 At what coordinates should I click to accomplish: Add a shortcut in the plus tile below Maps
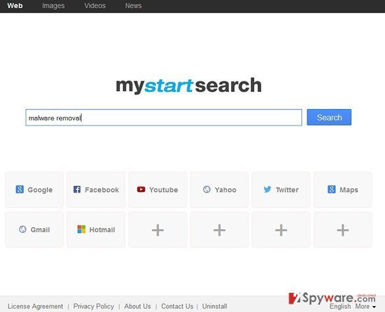coord(343,230)
